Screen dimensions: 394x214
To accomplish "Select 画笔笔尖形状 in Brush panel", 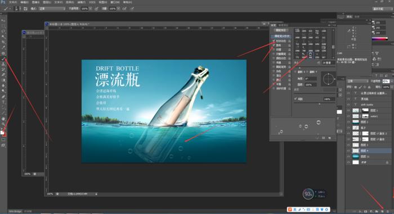I will (281, 36).
